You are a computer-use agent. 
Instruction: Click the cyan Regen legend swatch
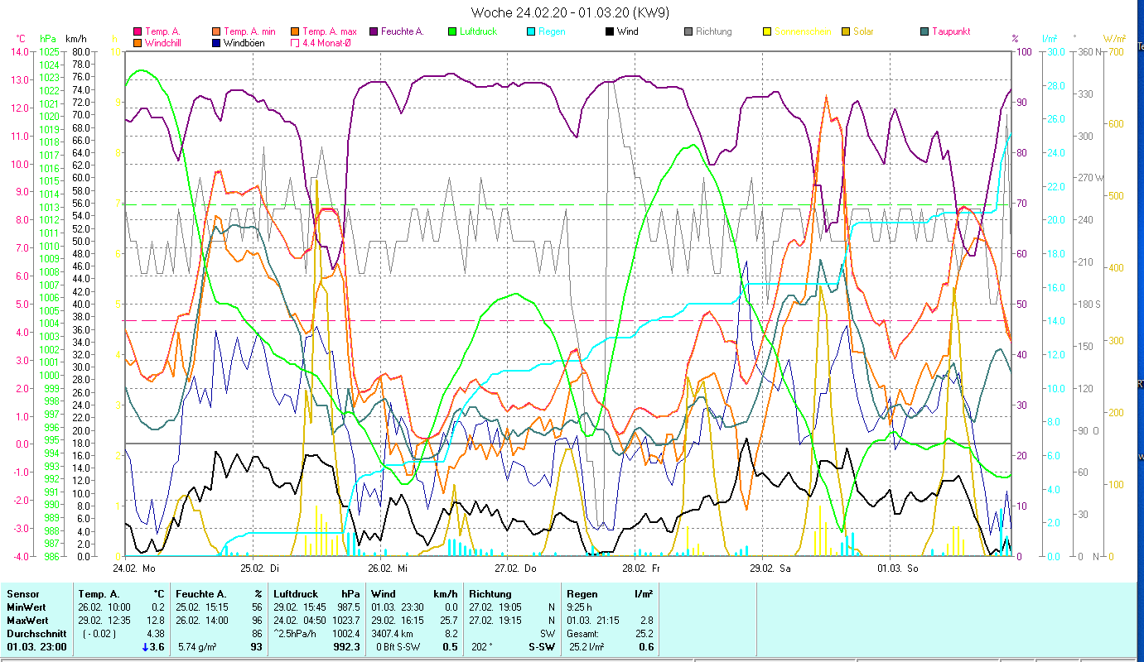point(531,32)
